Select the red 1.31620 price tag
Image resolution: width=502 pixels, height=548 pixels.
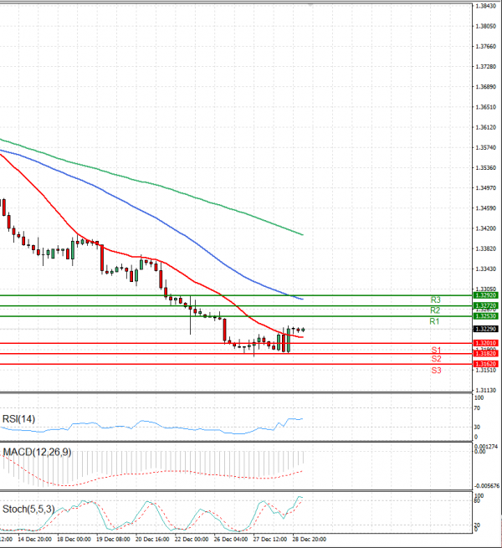coord(485,365)
